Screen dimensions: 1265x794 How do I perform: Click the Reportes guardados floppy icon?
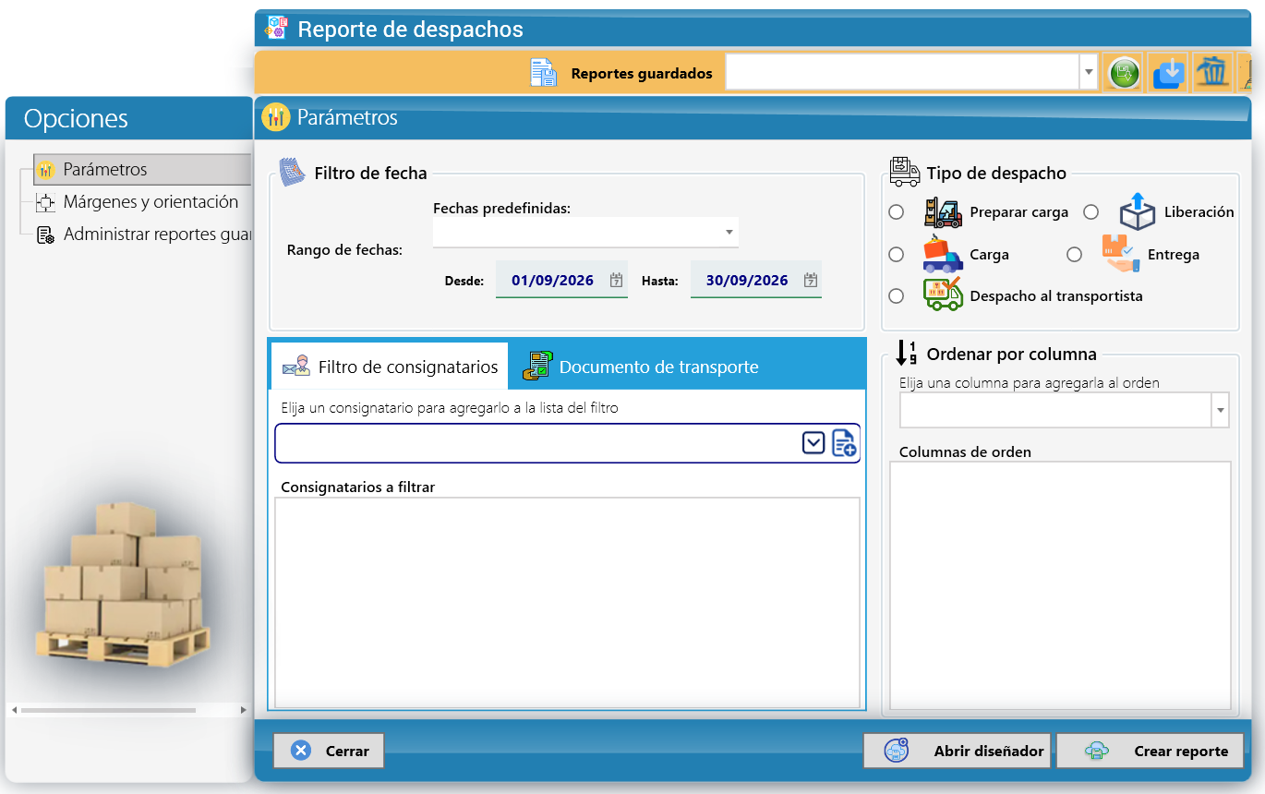click(x=544, y=73)
